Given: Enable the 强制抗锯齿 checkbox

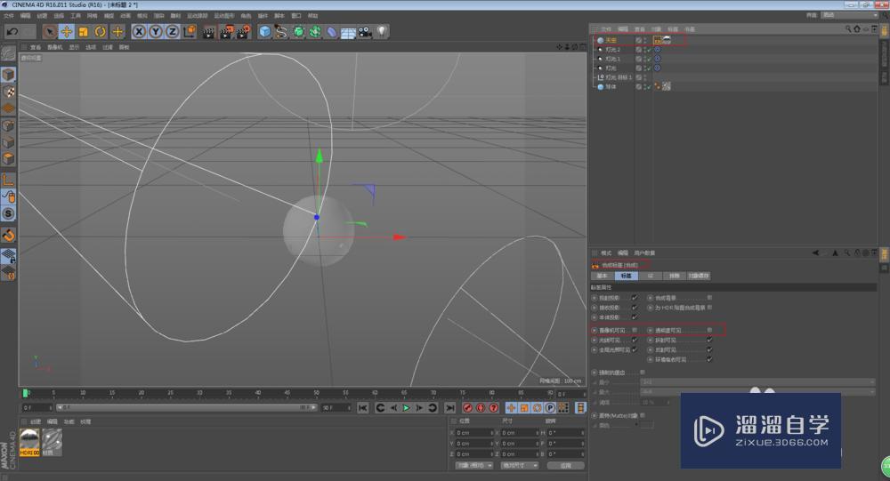Looking at the screenshot, I should click(x=643, y=373).
